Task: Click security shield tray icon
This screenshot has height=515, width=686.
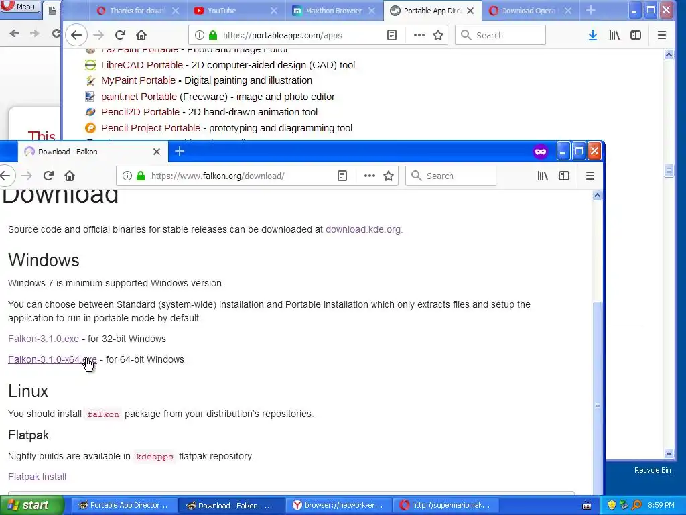Action: click(x=611, y=506)
